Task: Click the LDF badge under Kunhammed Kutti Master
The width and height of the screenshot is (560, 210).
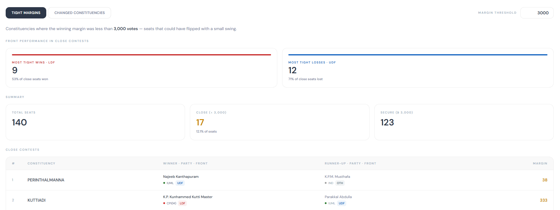Action: click(182, 203)
